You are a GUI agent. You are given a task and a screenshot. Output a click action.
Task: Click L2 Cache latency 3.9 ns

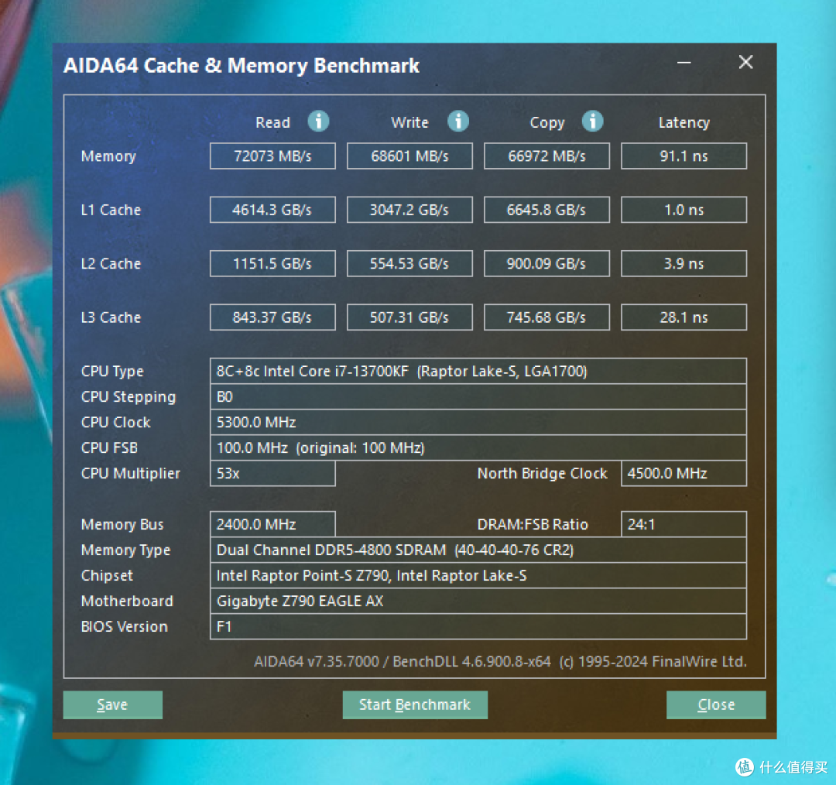click(x=684, y=264)
